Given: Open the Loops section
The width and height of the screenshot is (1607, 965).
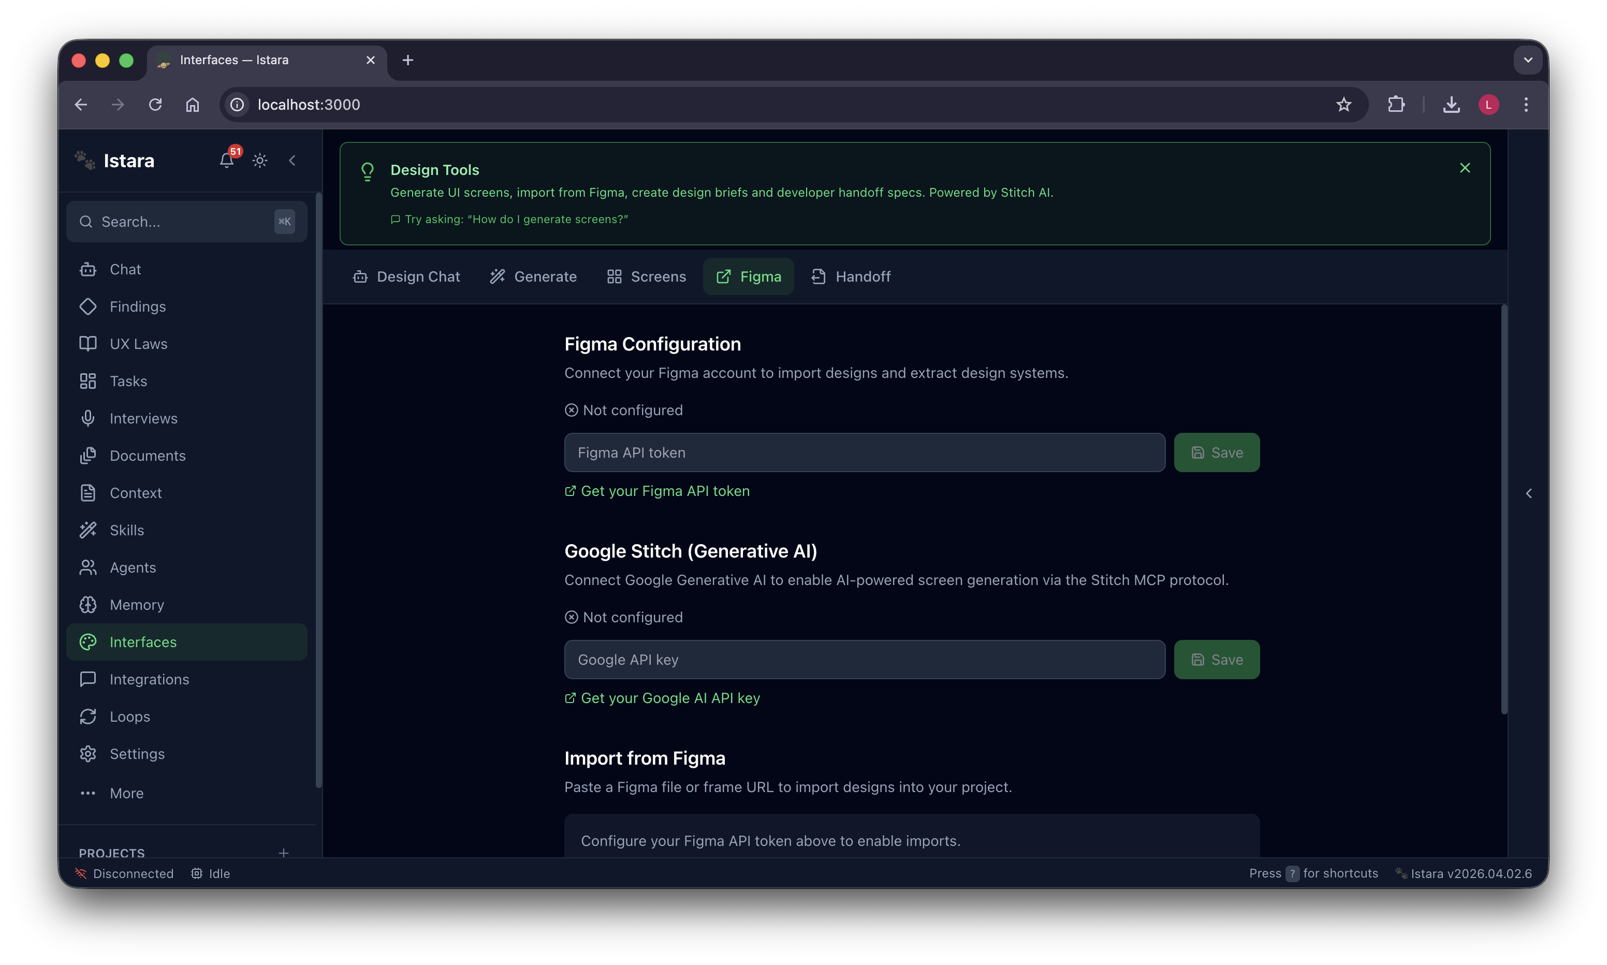Looking at the screenshot, I should coord(129,717).
